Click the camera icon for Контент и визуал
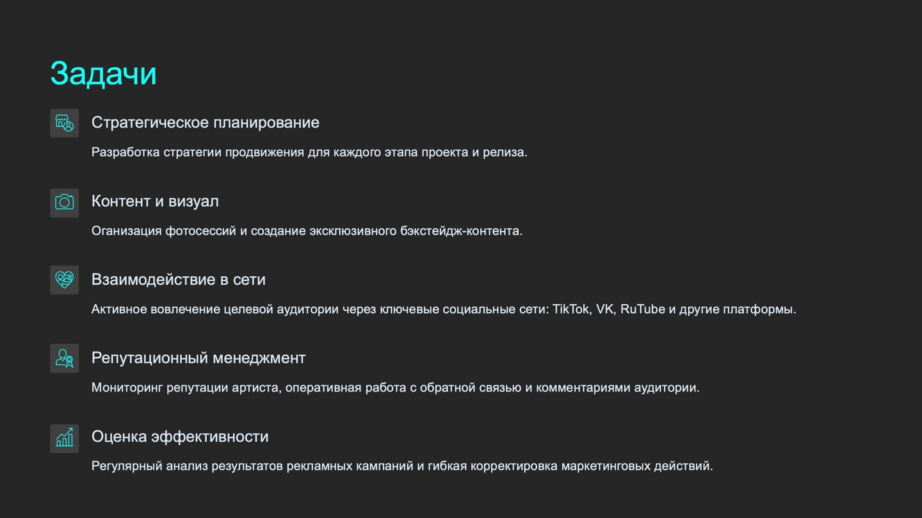 click(x=64, y=202)
